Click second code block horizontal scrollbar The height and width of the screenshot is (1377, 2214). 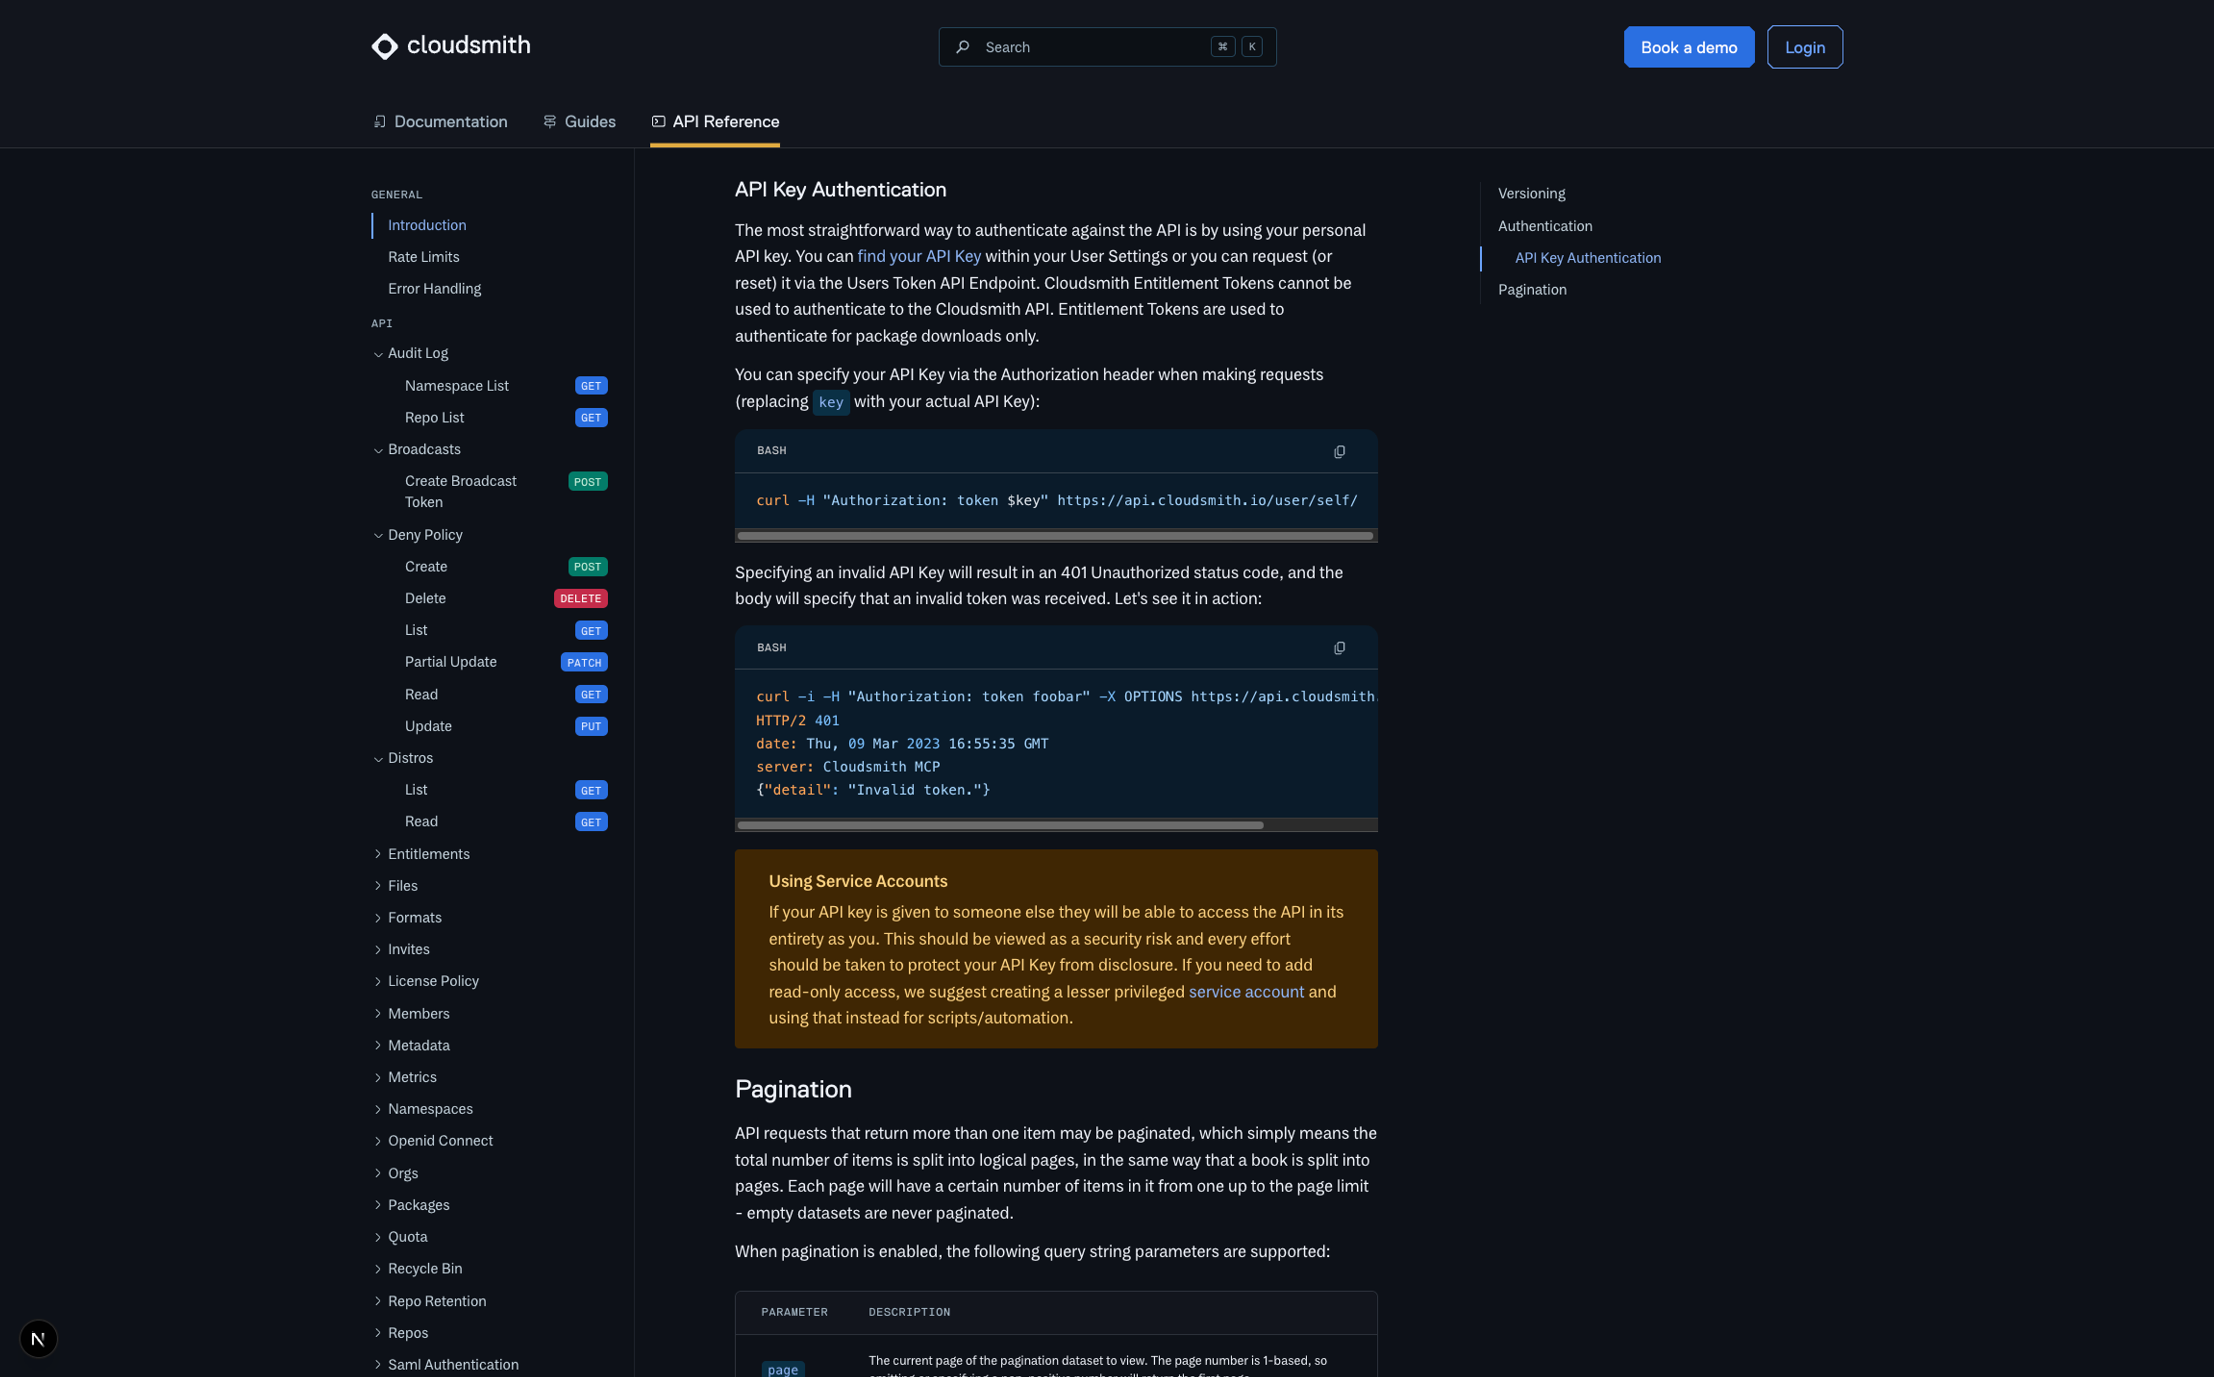(x=1000, y=825)
